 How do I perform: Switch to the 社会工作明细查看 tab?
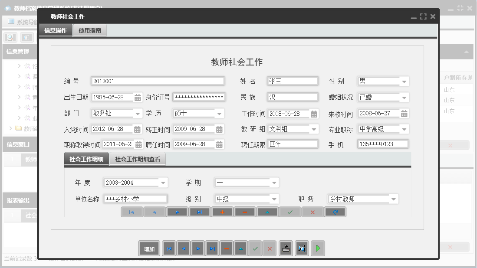pos(138,159)
